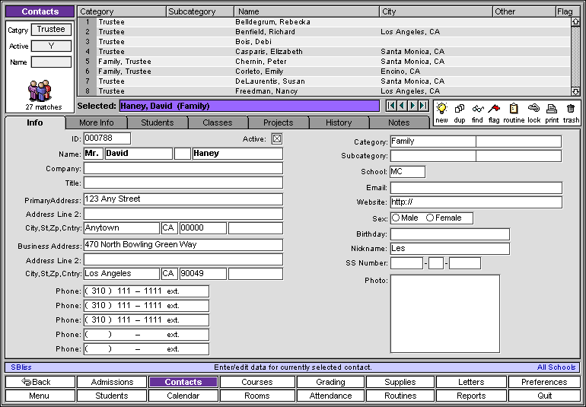Switch to the Classes tab
The width and height of the screenshot is (586, 407).
(x=218, y=122)
